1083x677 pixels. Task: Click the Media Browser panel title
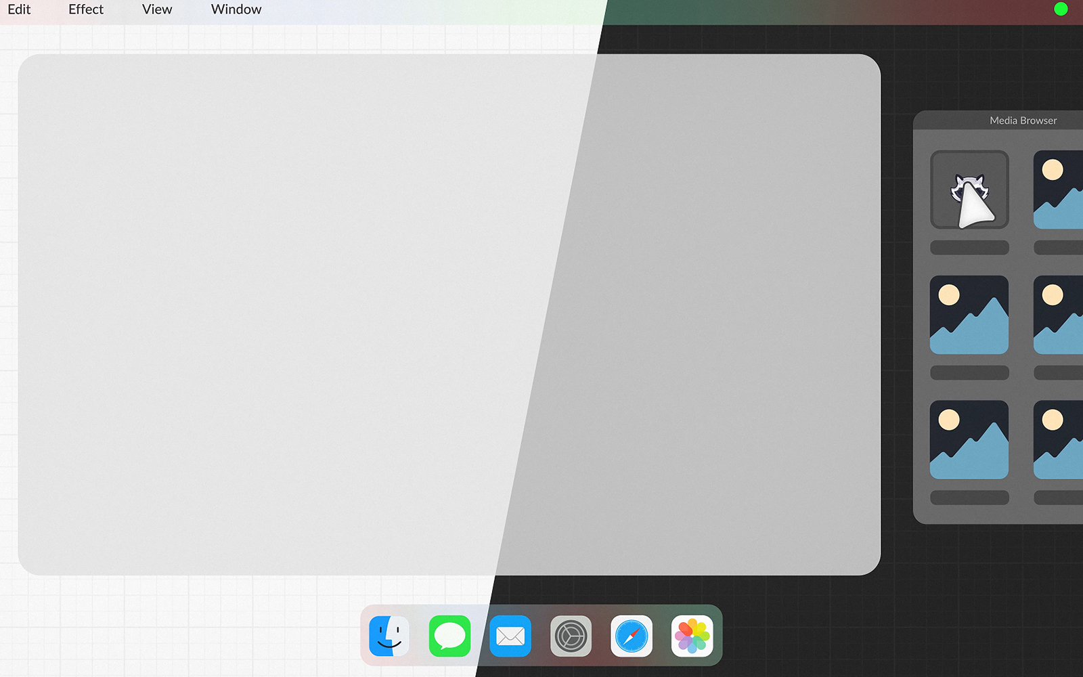coord(1023,121)
